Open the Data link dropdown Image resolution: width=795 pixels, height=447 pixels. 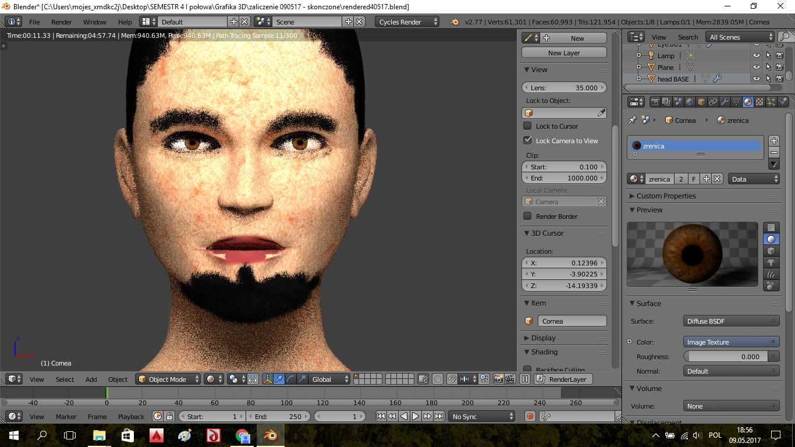coord(754,179)
